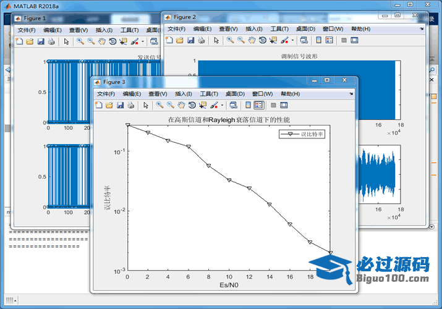442x309 pixels.
Task: Zoom In tool in Figure 1 toolbar
Action: (80, 41)
